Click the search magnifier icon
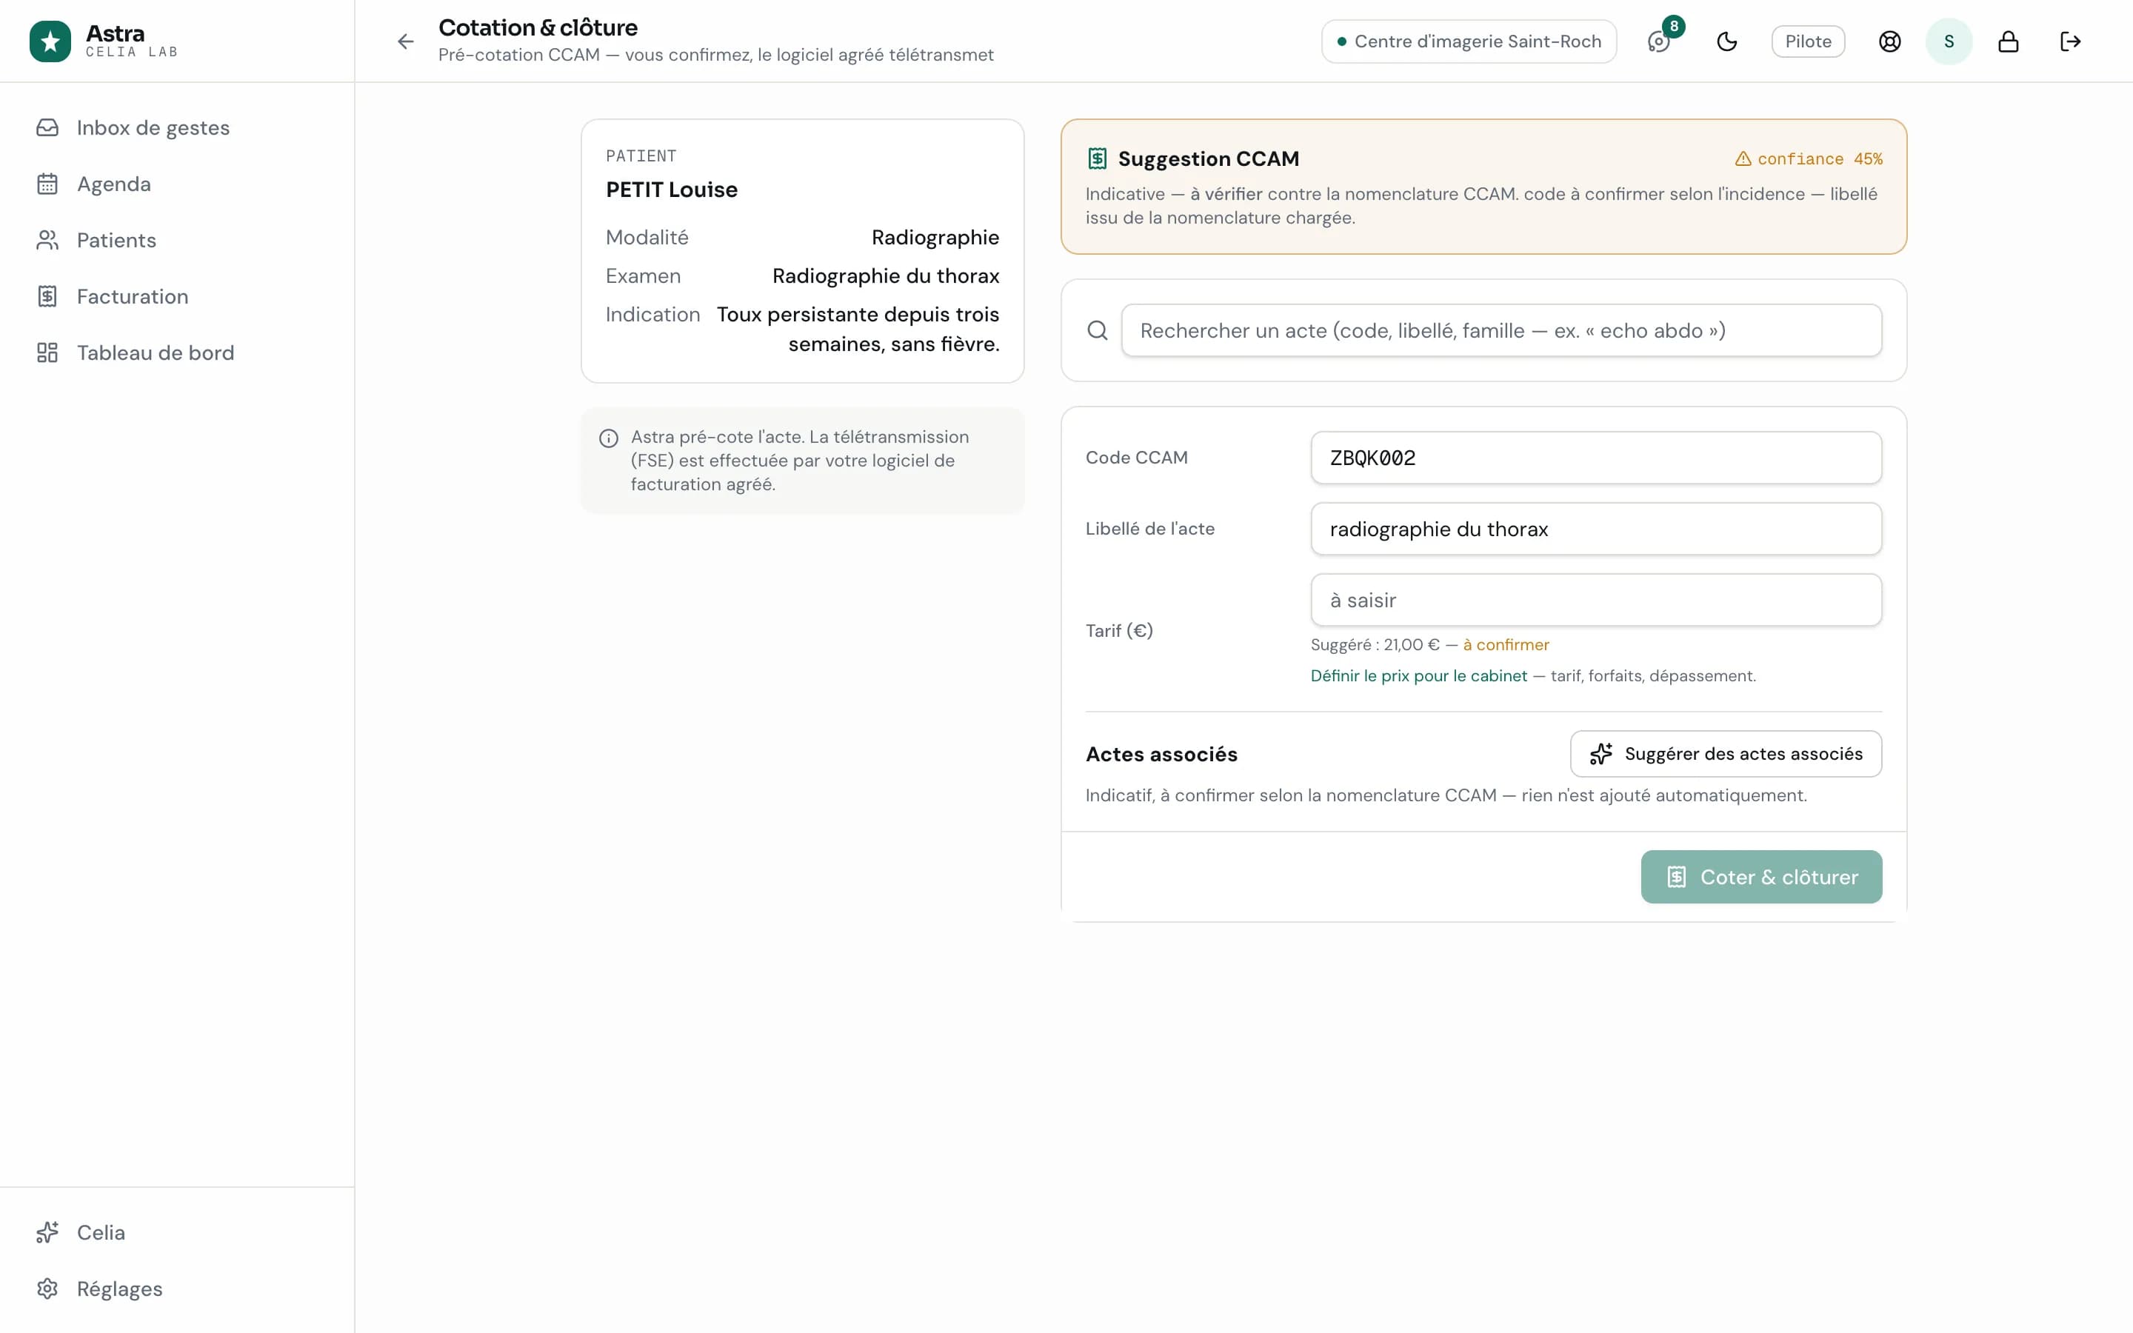The height and width of the screenshot is (1333, 2133). click(x=1098, y=330)
